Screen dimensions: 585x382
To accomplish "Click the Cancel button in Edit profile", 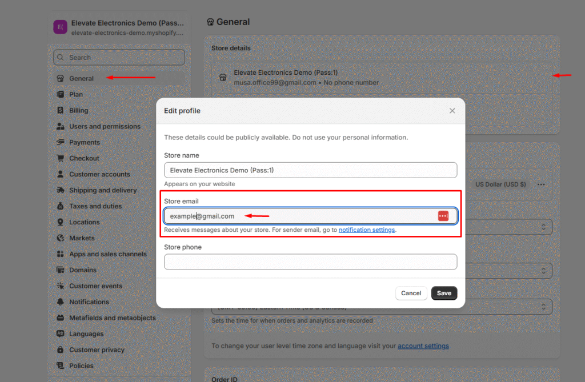I will pyautogui.click(x=411, y=293).
